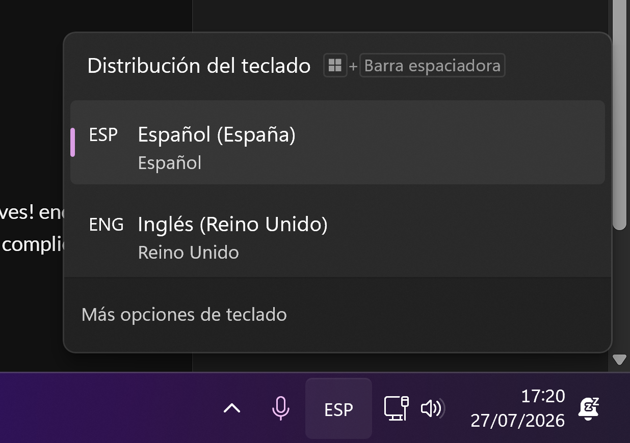The width and height of the screenshot is (630, 443).
Task: Open the network status icon
Action: click(x=396, y=408)
